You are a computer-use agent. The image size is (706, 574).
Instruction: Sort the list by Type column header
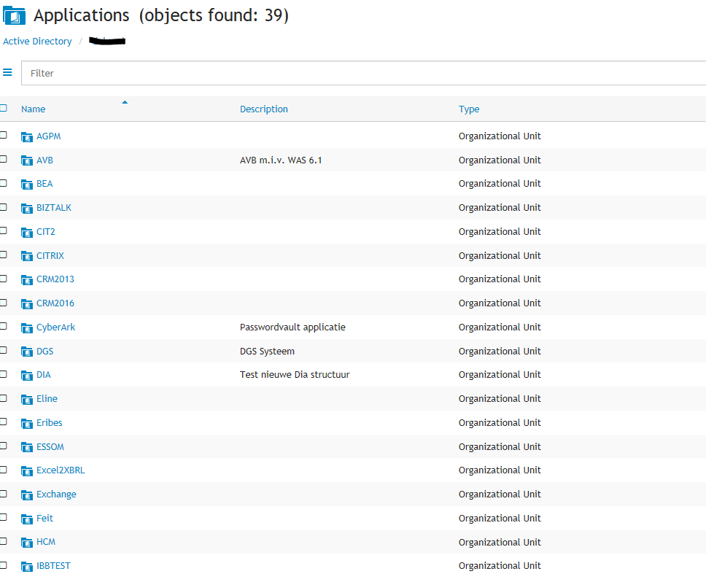(469, 109)
